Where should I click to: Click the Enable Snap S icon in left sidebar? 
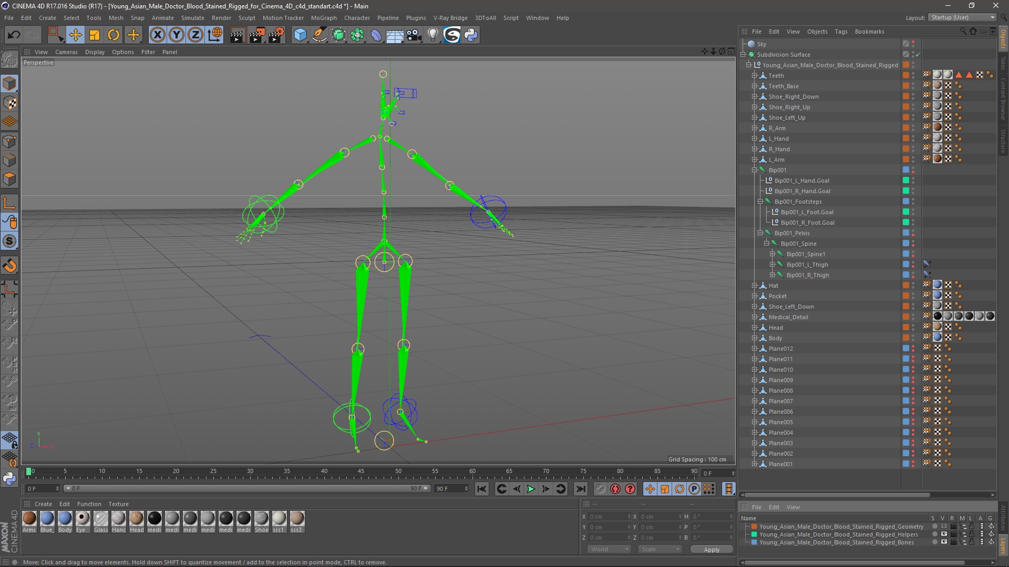(9, 241)
